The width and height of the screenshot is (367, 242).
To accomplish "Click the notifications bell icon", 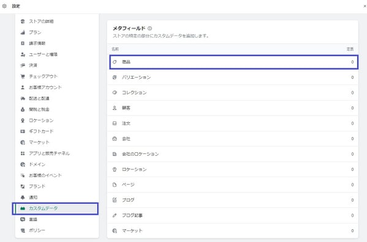I will 23,197.
